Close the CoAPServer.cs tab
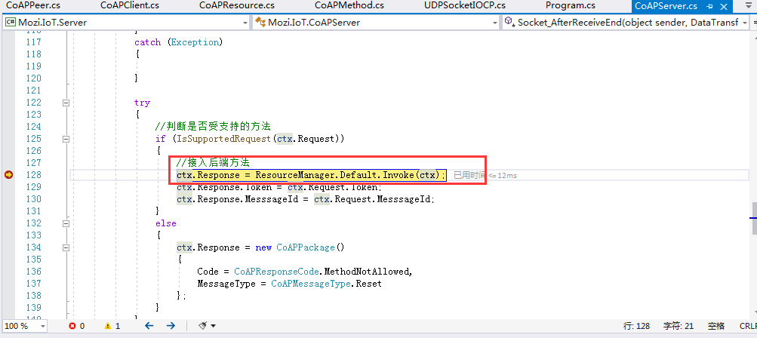757x338 pixels. (x=724, y=6)
